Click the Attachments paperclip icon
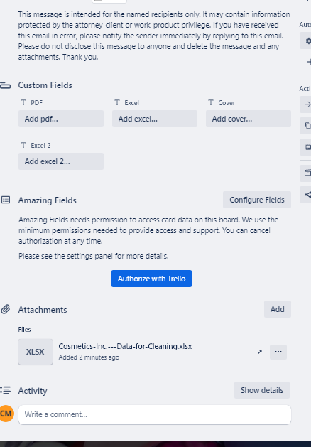The width and height of the screenshot is (311, 447). tap(6, 309)
